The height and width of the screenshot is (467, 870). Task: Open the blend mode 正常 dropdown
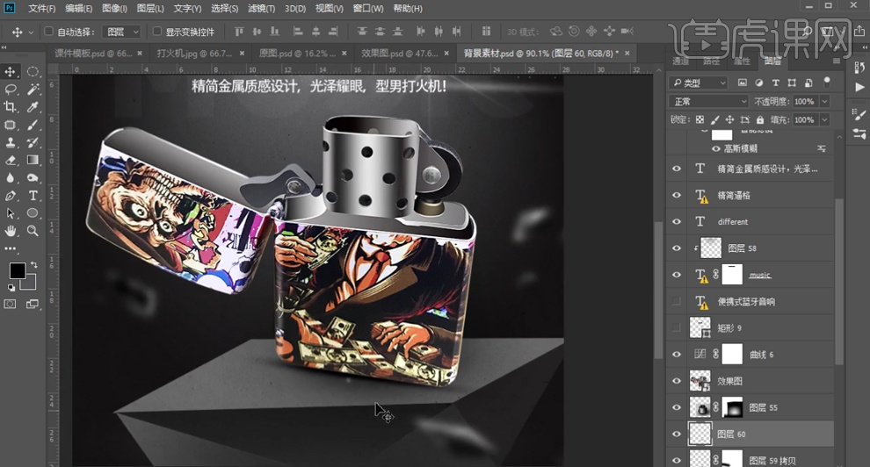point(707,101)
